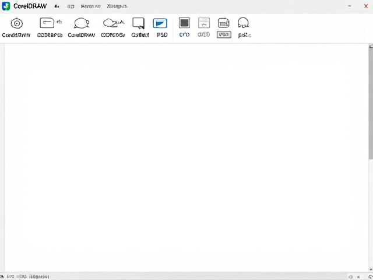Click the grayed-out document page icon
This screenshot has width=373, height=280.
tap(204, 23)
